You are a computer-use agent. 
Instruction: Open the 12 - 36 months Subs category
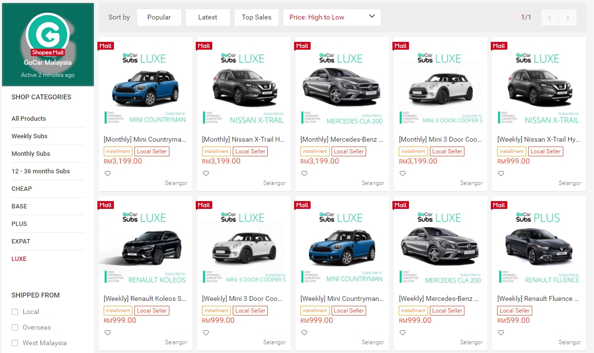pos(41,171)
